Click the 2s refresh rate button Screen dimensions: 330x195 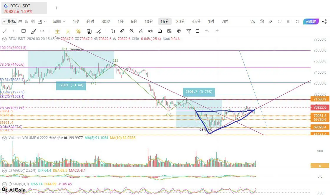point(253,22)
